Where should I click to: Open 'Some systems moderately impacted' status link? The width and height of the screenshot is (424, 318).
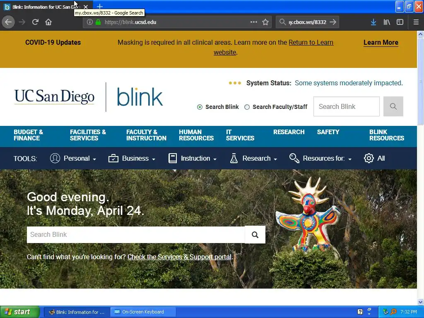(349, 83)
